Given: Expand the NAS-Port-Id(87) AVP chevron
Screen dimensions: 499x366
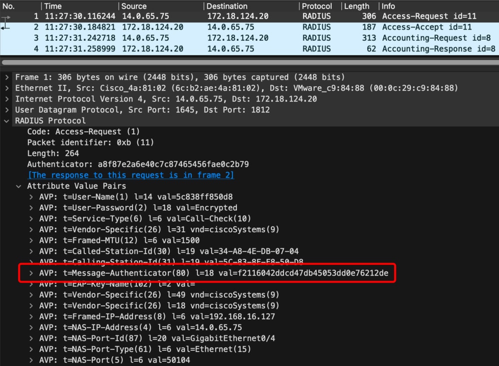Looking at the screenshot, I should (31, 338).
